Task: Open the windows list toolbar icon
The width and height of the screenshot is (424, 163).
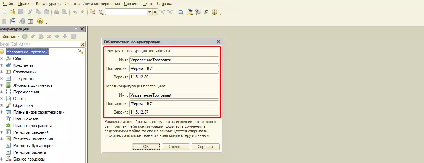Action: (x=180, y=12)
